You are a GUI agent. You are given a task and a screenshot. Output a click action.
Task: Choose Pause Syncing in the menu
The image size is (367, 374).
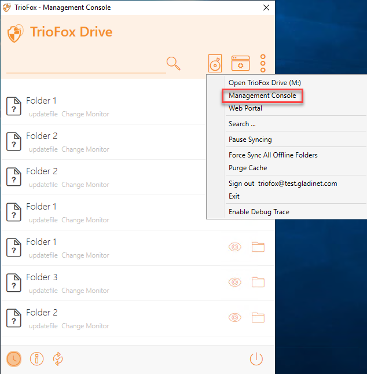(250, 140)
